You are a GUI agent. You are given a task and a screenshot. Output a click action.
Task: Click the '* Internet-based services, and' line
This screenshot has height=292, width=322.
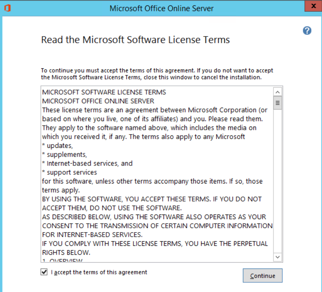click(x=87, y=163)
